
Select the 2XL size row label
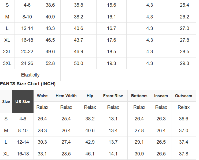pyautogui.click(x=7, y=52)
